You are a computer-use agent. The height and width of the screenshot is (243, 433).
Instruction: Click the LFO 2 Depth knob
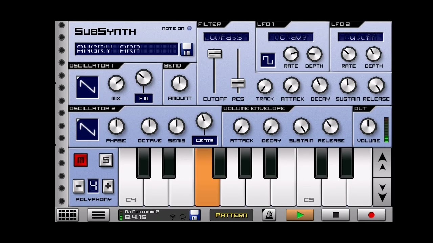(373, 54)
